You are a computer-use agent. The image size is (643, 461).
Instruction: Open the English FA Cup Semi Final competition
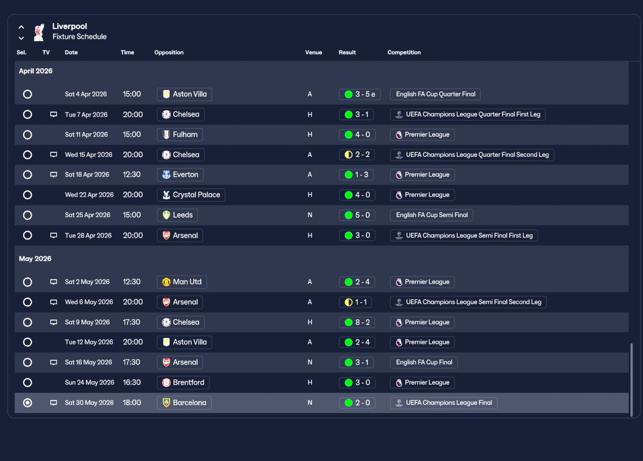(432, 215)
